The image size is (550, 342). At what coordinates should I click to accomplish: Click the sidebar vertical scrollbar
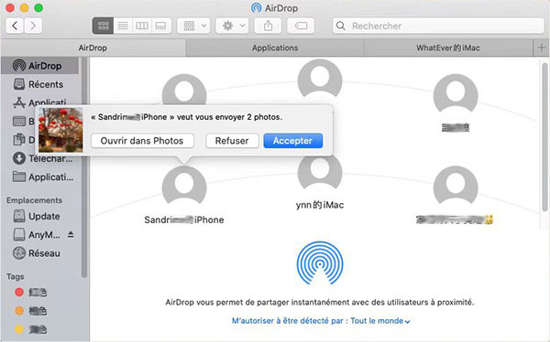[84, 167]
